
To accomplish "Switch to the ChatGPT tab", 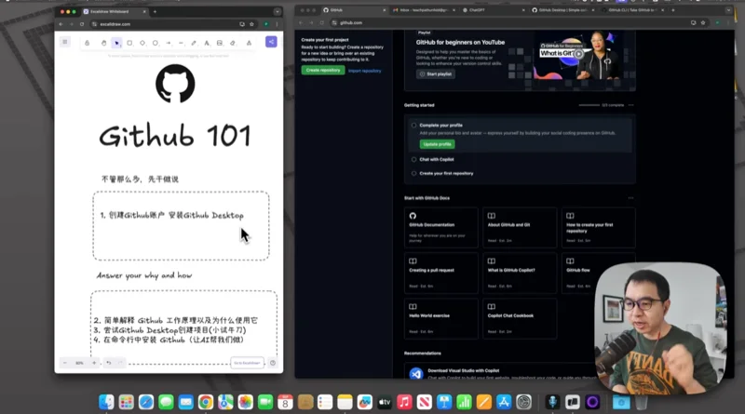I will coord(494,10).
